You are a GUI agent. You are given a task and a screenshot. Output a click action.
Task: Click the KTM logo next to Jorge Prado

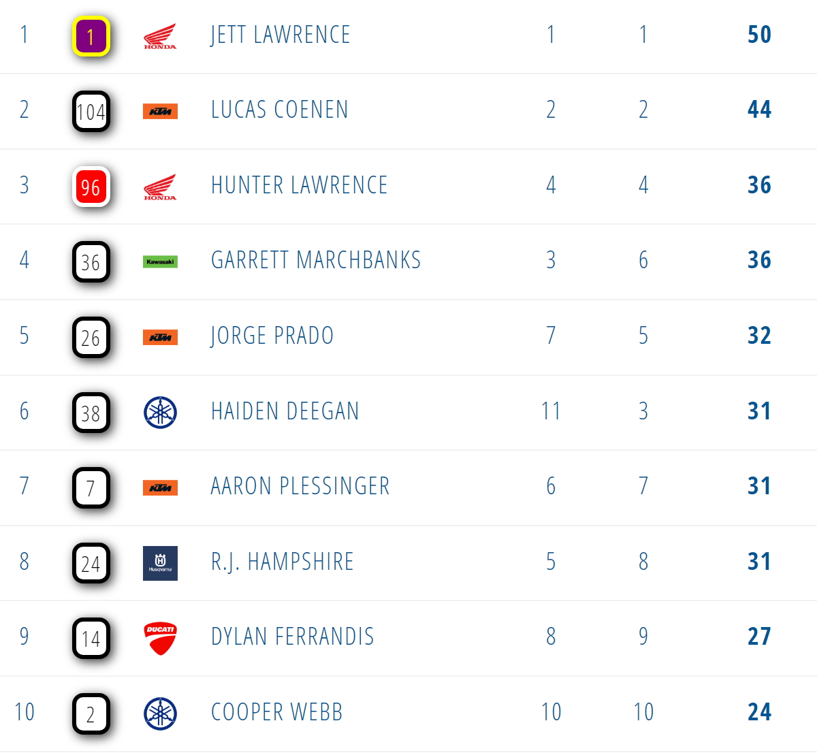click(160, 337)
